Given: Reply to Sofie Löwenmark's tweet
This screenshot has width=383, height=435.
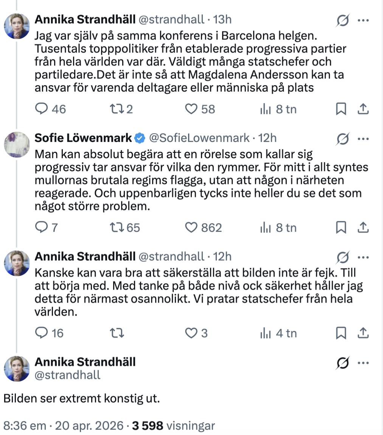Looking at the screenshot, I should (40, 227).
